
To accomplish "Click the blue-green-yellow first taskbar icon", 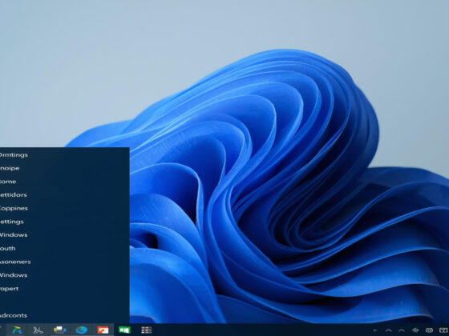I will pos(17,330).
